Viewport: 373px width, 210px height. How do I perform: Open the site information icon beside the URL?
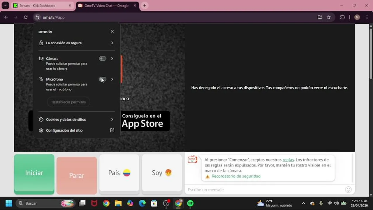click(37, 17)
